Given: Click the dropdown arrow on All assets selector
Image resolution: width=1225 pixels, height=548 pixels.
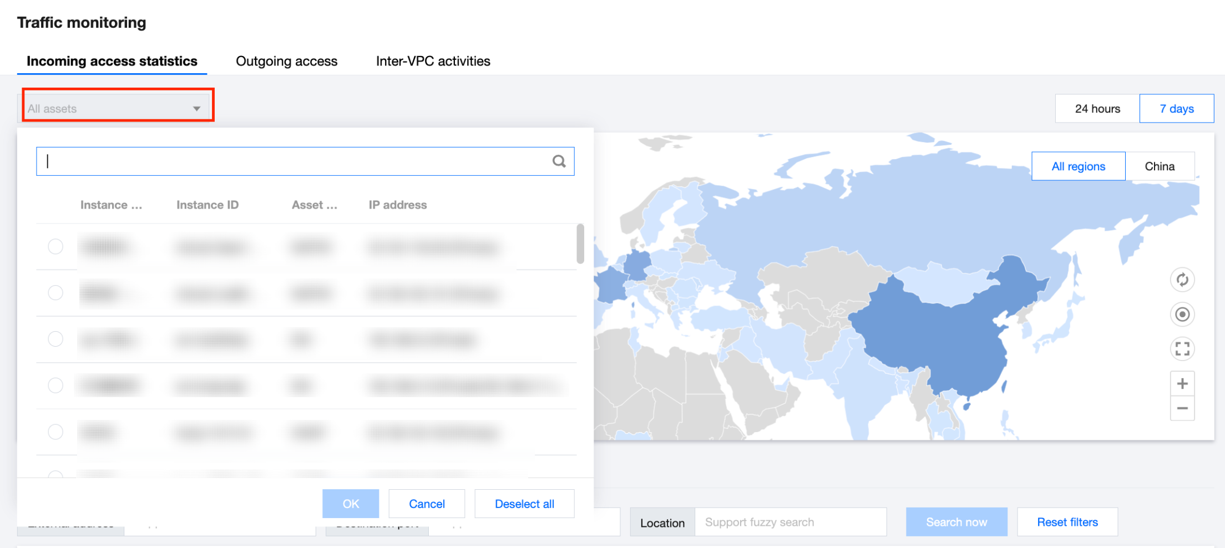Looking at the screenshot, I should click(x=196, y=108).
